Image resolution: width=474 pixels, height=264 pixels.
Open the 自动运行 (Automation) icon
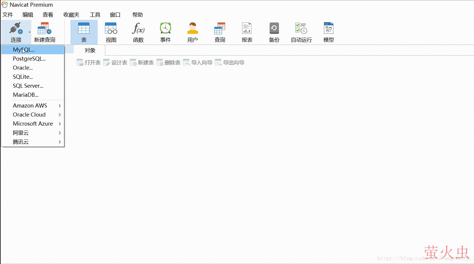pos(301,31)
